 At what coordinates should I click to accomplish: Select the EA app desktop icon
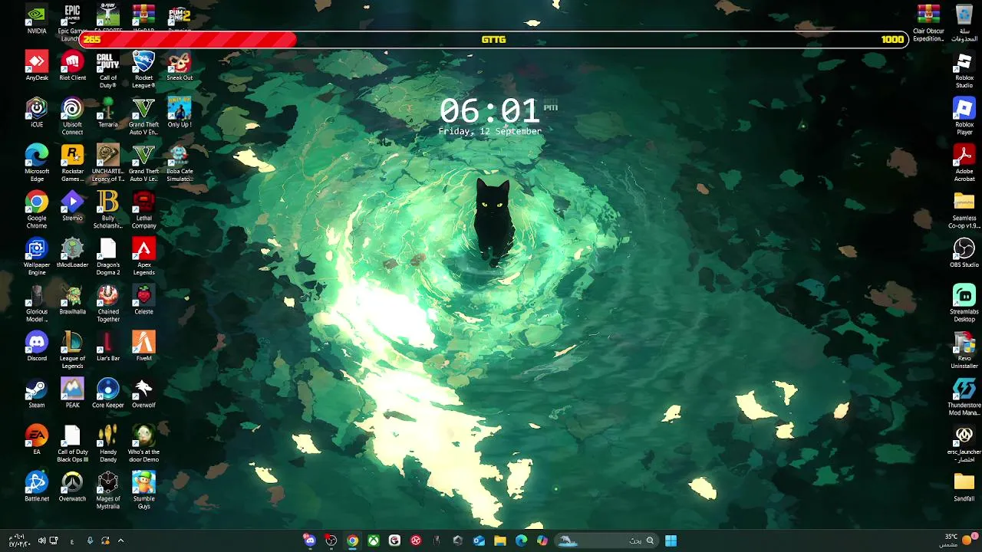click(36, 440)
